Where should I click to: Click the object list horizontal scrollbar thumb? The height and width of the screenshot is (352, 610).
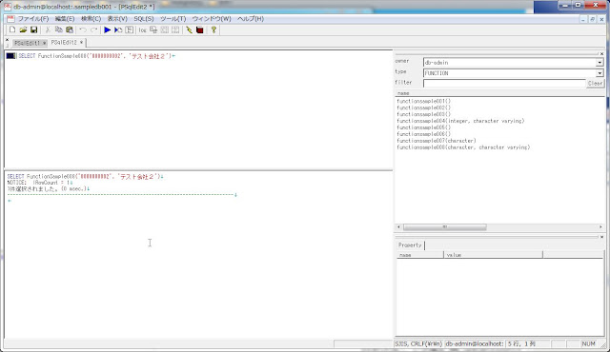445,227
